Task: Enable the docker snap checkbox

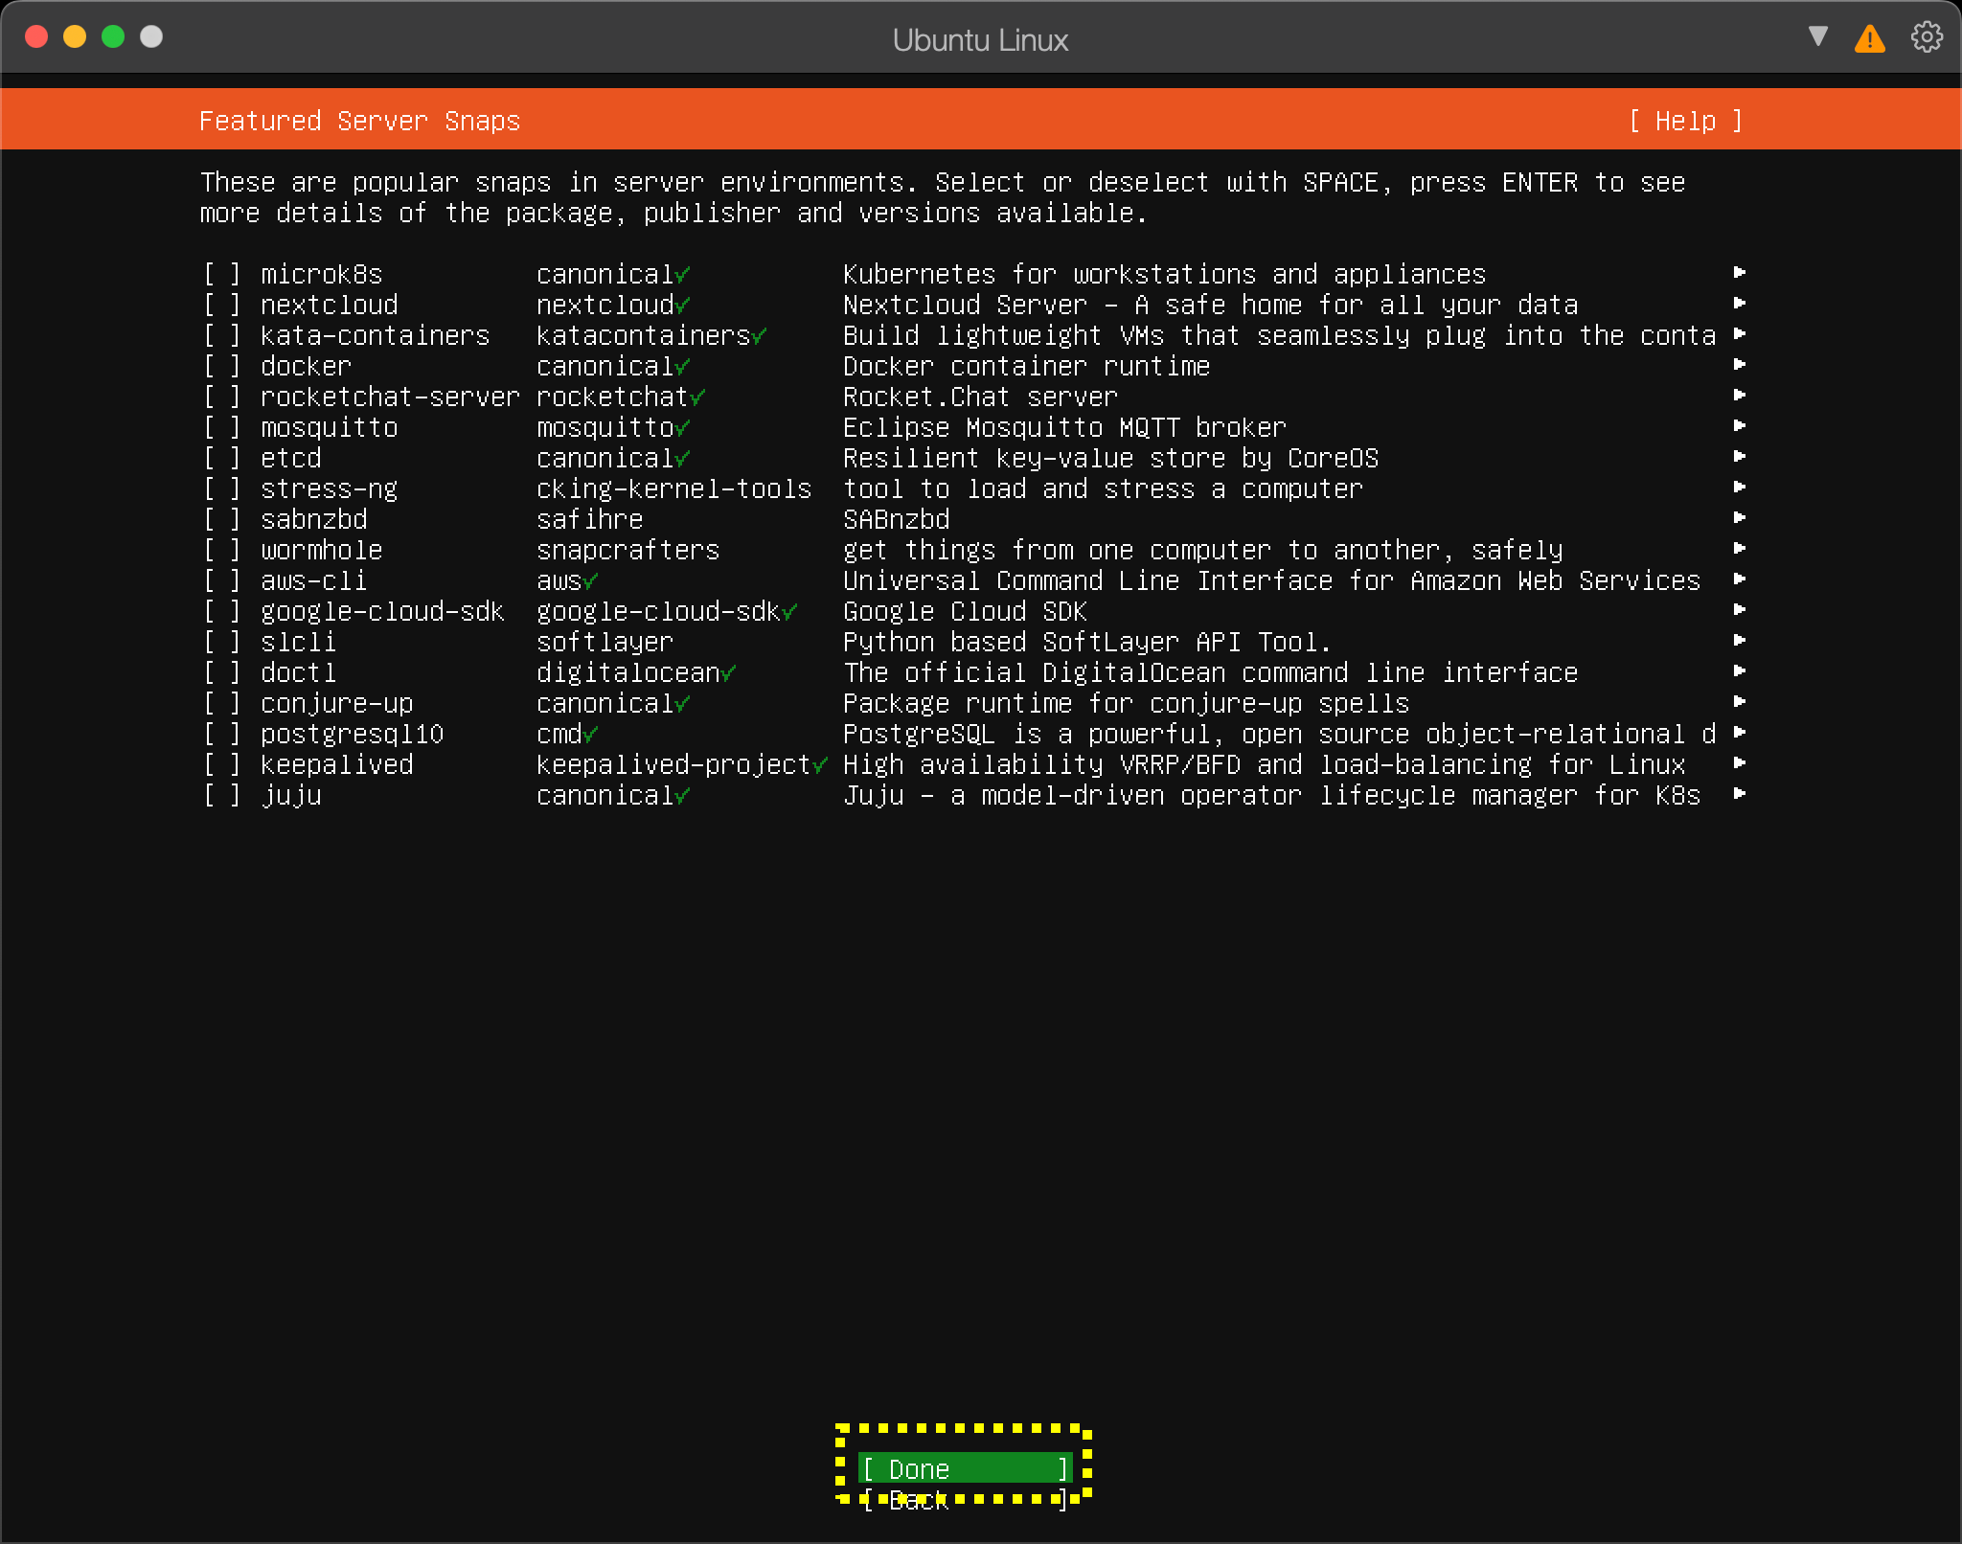Action: point(221,367)
